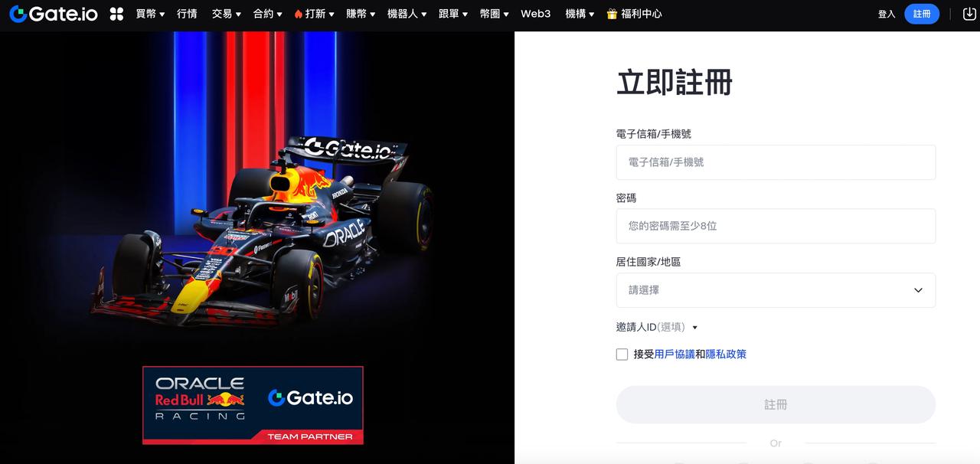Expand the 買幣 menu
The image size is (980, 464).
[x=150, y=14]
